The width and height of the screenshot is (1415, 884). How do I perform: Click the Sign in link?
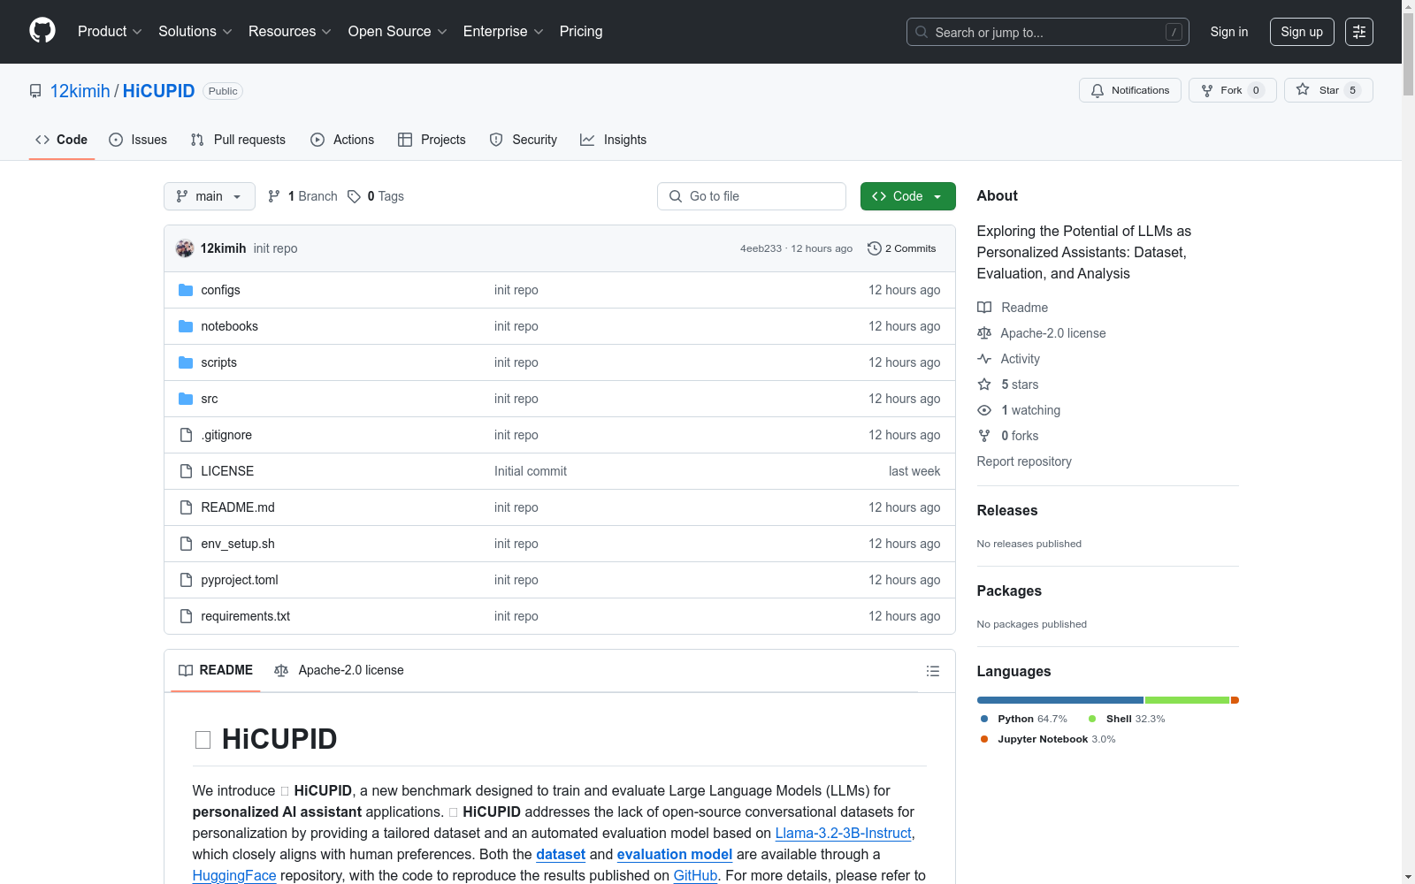[1229, 32]
